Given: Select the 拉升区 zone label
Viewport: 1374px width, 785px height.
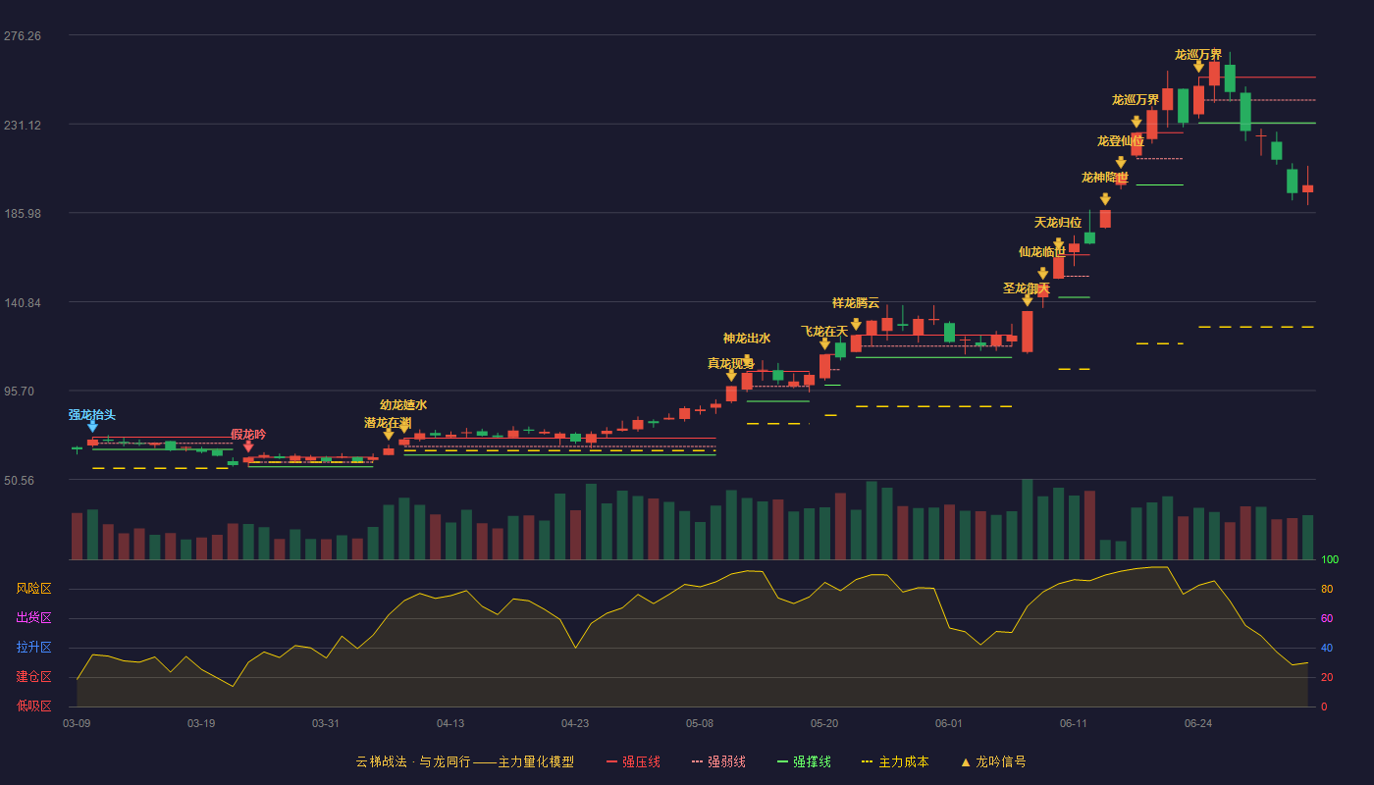Looking at the screenshot, I should pyautogui.click(x=34, y=648).
